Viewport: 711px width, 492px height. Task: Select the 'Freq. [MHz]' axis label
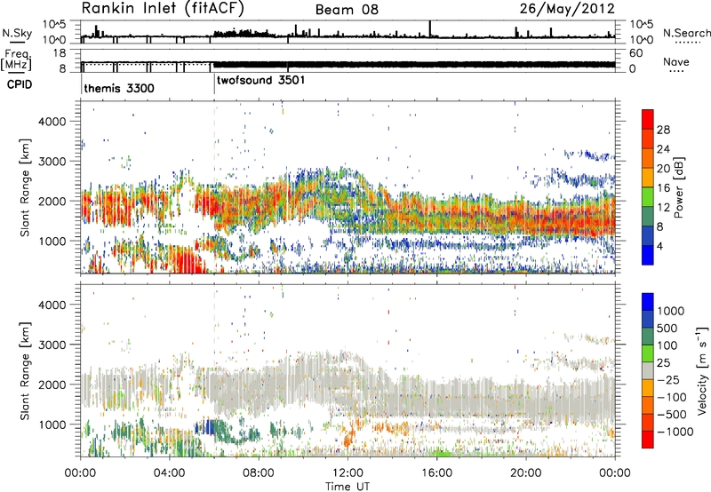(x=16, y=60)
